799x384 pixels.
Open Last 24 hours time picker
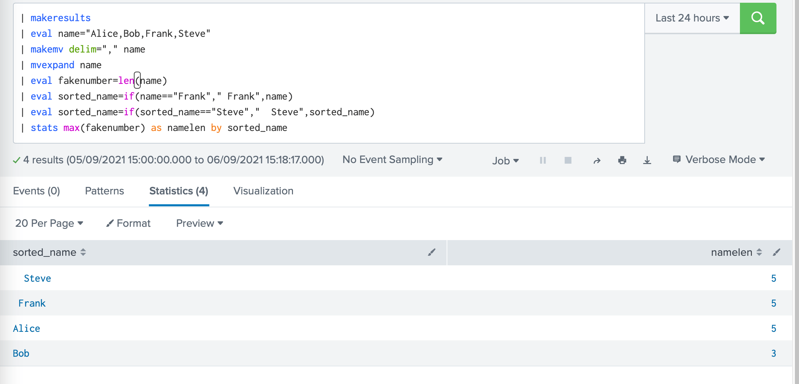(692, 18)
